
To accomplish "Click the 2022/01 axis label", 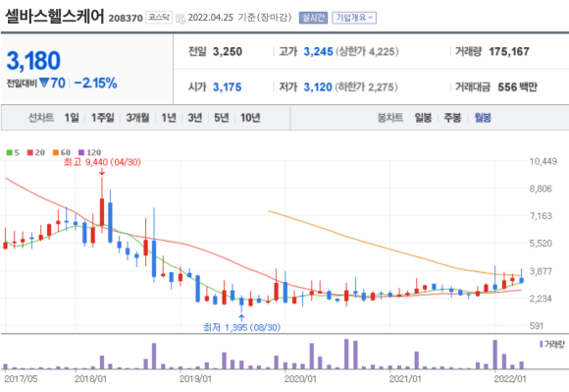I will pos(510,379).
